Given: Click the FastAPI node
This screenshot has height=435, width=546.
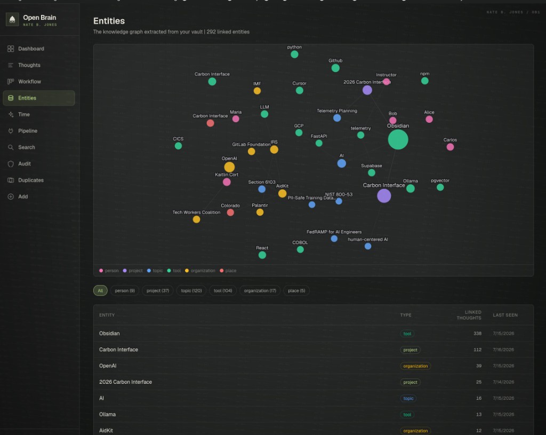Looking at the screenshot, I should (x=319, y=143).
